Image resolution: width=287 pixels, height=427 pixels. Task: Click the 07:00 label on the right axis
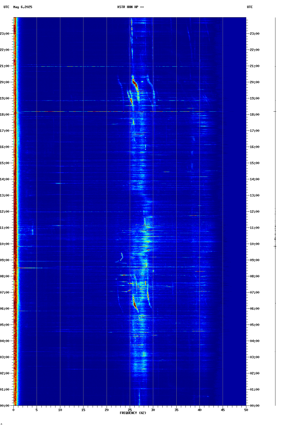tap(255, 292)
